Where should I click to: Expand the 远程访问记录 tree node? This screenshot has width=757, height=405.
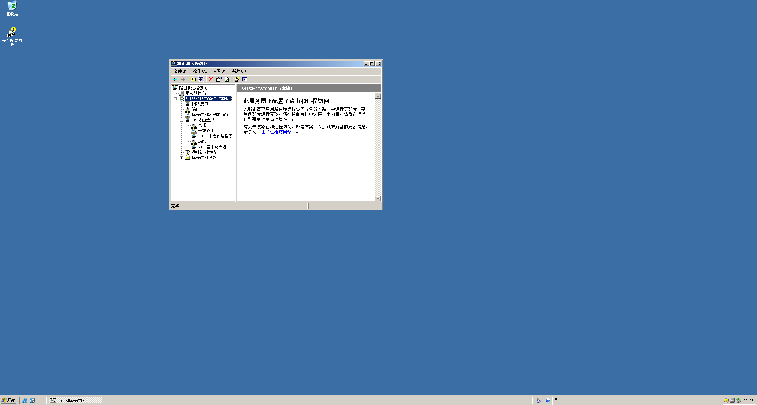181,157
